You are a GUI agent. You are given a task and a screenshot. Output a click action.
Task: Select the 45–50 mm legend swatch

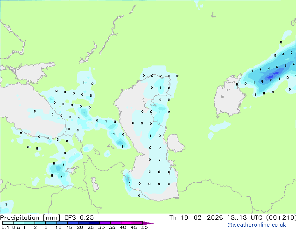(137, 223)
